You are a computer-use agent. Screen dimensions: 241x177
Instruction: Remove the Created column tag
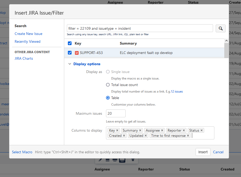[x=124, y=136]
